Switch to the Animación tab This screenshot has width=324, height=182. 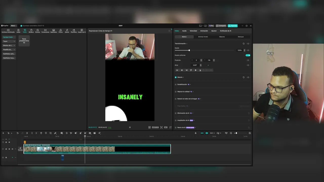tap(204, 31)
